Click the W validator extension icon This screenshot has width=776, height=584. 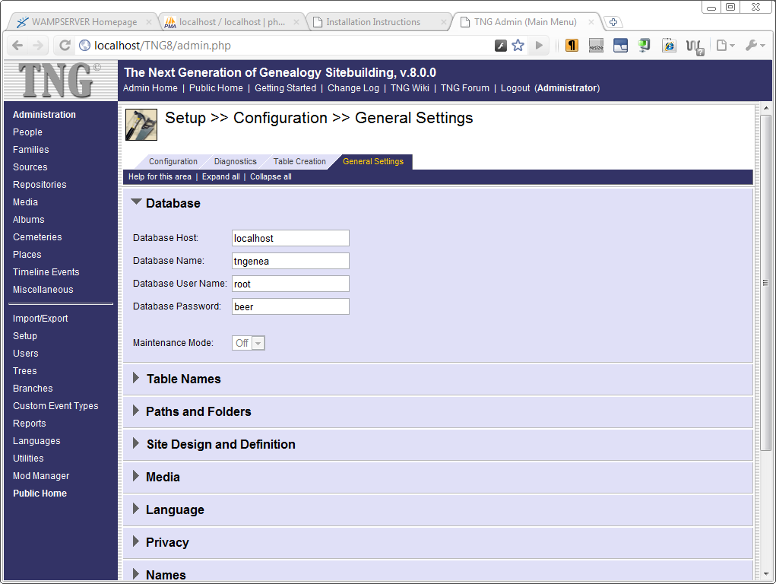(x=695, y=46)
